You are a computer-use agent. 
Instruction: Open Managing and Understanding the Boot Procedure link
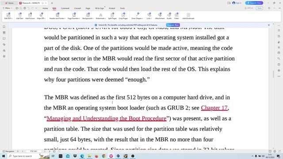pyautogui.click(x=107, y=118)
